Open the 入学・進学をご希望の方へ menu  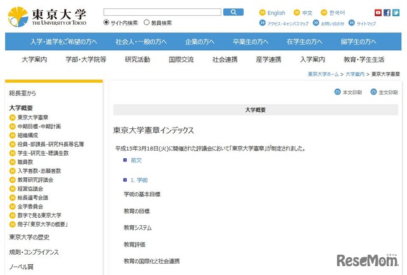point(64,41)
